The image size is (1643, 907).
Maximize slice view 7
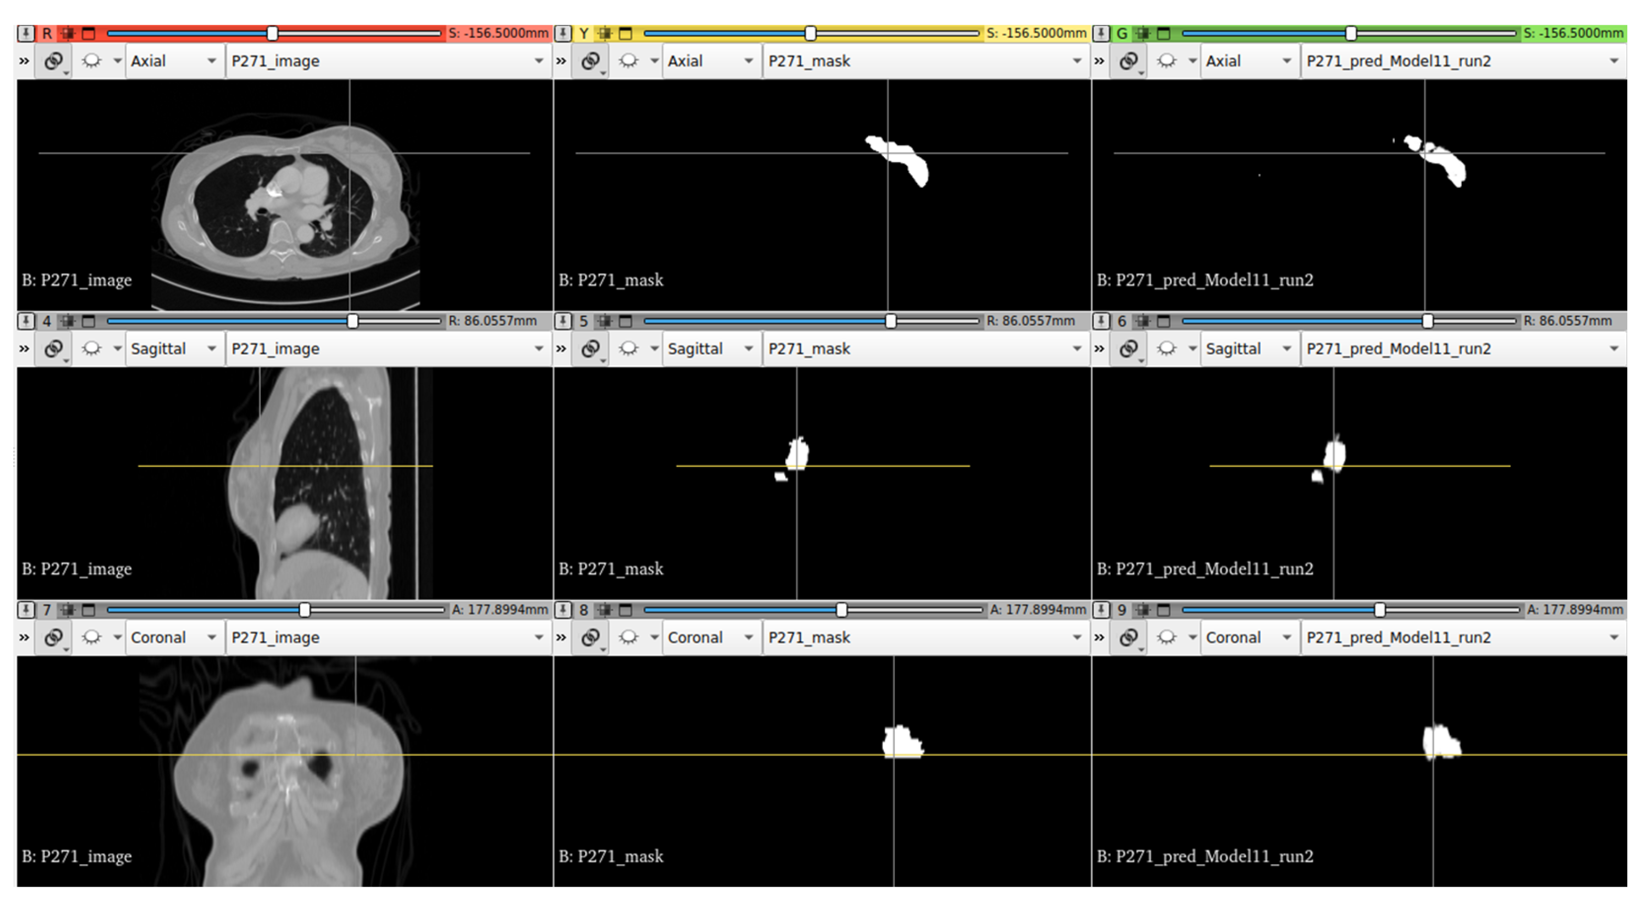click(89, 610)
